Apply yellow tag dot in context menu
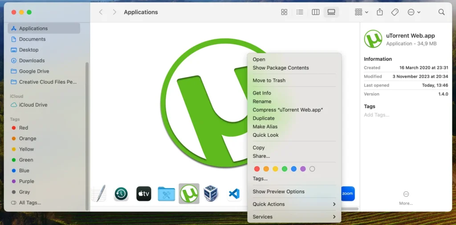This screenshot has height=225, width=456. pyautogui.click(x=275, y=169)
